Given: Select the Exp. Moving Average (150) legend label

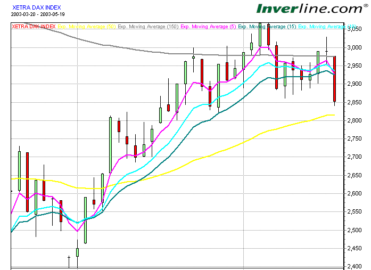Looking at the screenshot, I should click(x=148, y=27).
